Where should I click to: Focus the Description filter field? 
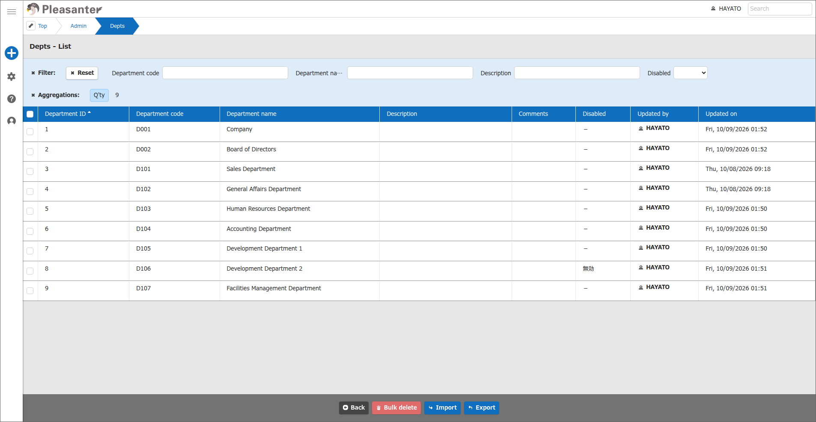click(x=577, y=73)
